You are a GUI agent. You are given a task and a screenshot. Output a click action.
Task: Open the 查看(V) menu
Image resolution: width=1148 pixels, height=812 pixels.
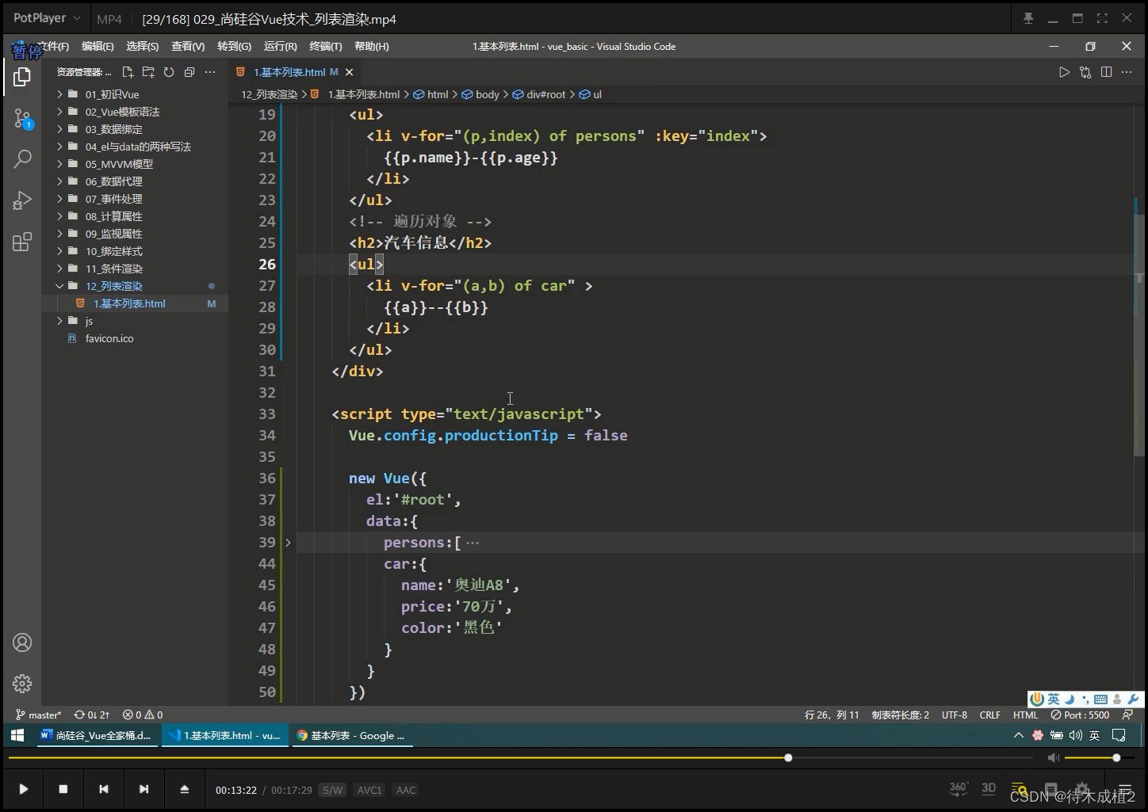[188, 47]
